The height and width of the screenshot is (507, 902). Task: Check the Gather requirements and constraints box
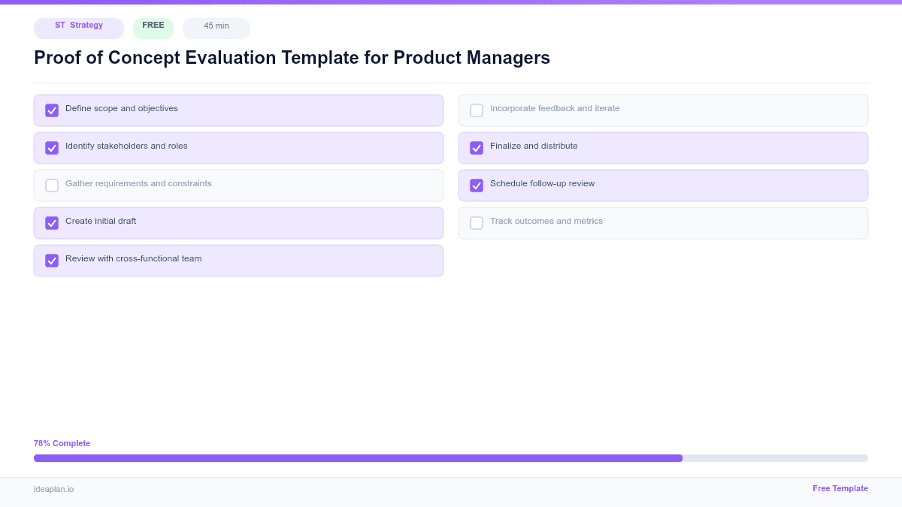pos(51,185)
